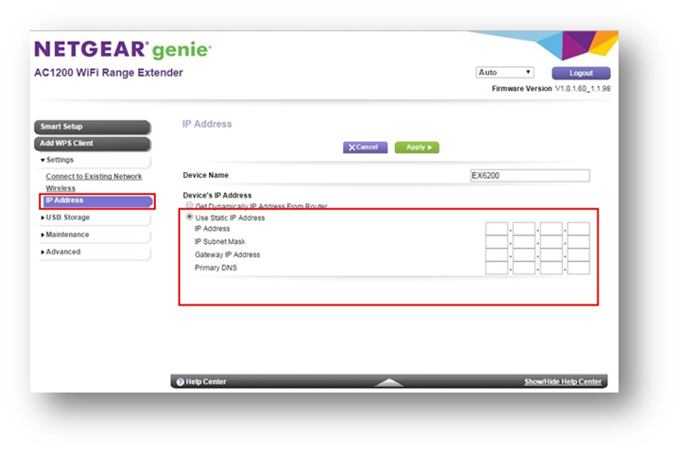680x454 pixels.
Task: Click Show/Hide Help Center link
Action: pyautogui.click(x=563, y=382)
